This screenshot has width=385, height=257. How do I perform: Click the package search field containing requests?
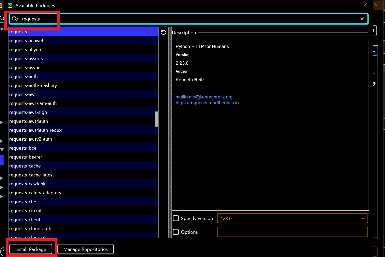[189, 19]
